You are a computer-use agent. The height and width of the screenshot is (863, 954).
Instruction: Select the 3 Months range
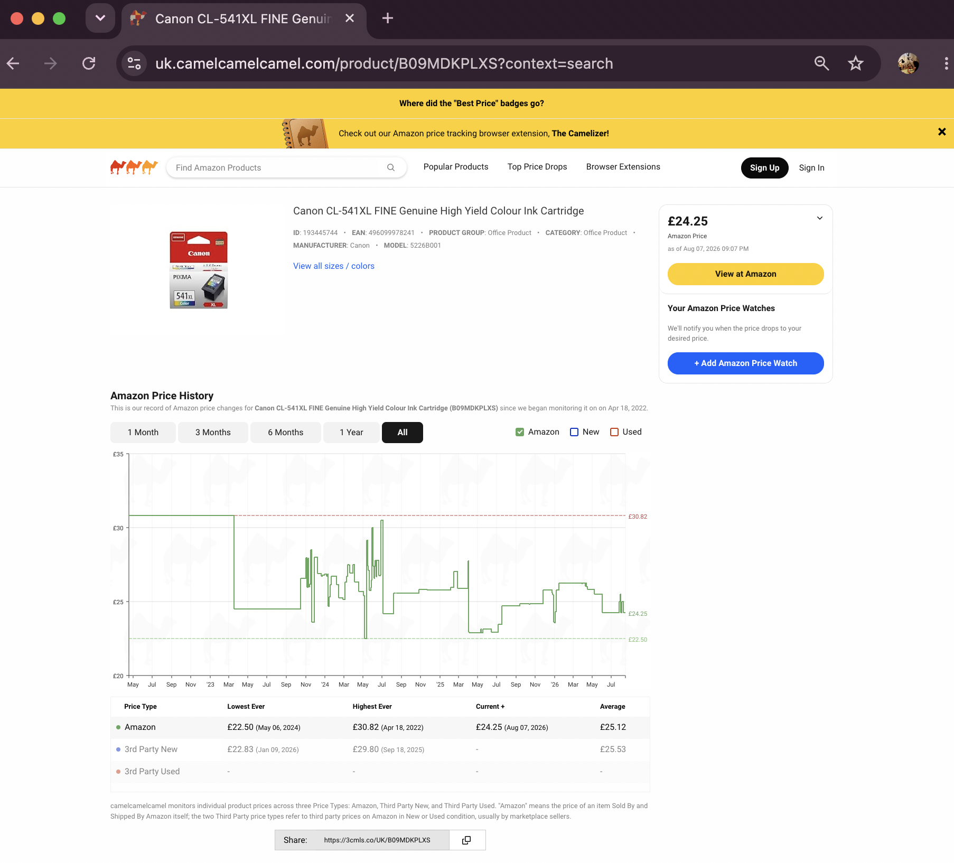point(213,433)
